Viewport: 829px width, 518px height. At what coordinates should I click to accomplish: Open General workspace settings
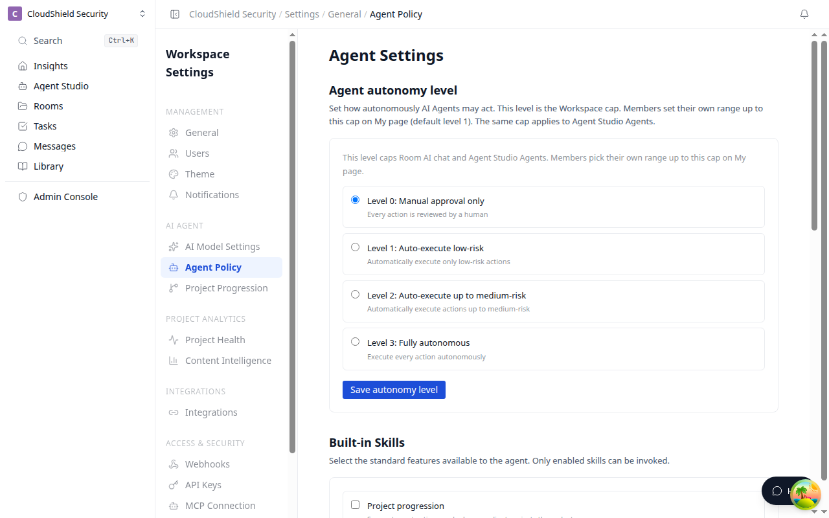click(x=221, y=133)
